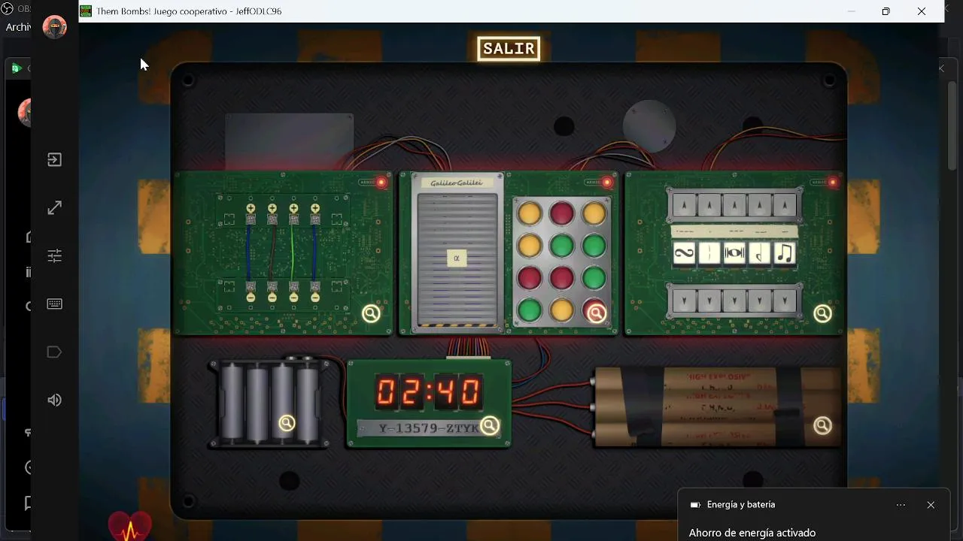The height and width of the screenshot is (541, 963).
Task: Open magnifier on the colored buttons module
Action: [x=597, y=313]
